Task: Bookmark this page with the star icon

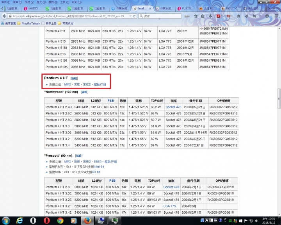Action: [196, 16]
